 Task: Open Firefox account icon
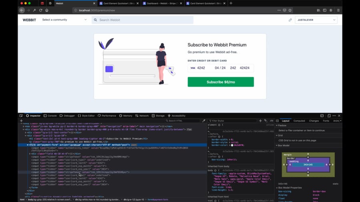coord(331,10)
